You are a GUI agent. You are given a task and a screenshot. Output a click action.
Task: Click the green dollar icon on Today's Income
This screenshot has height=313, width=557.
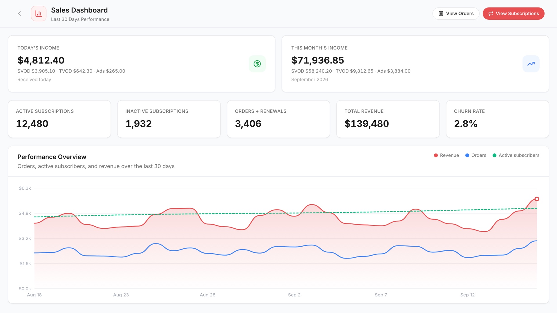(257, 64)
